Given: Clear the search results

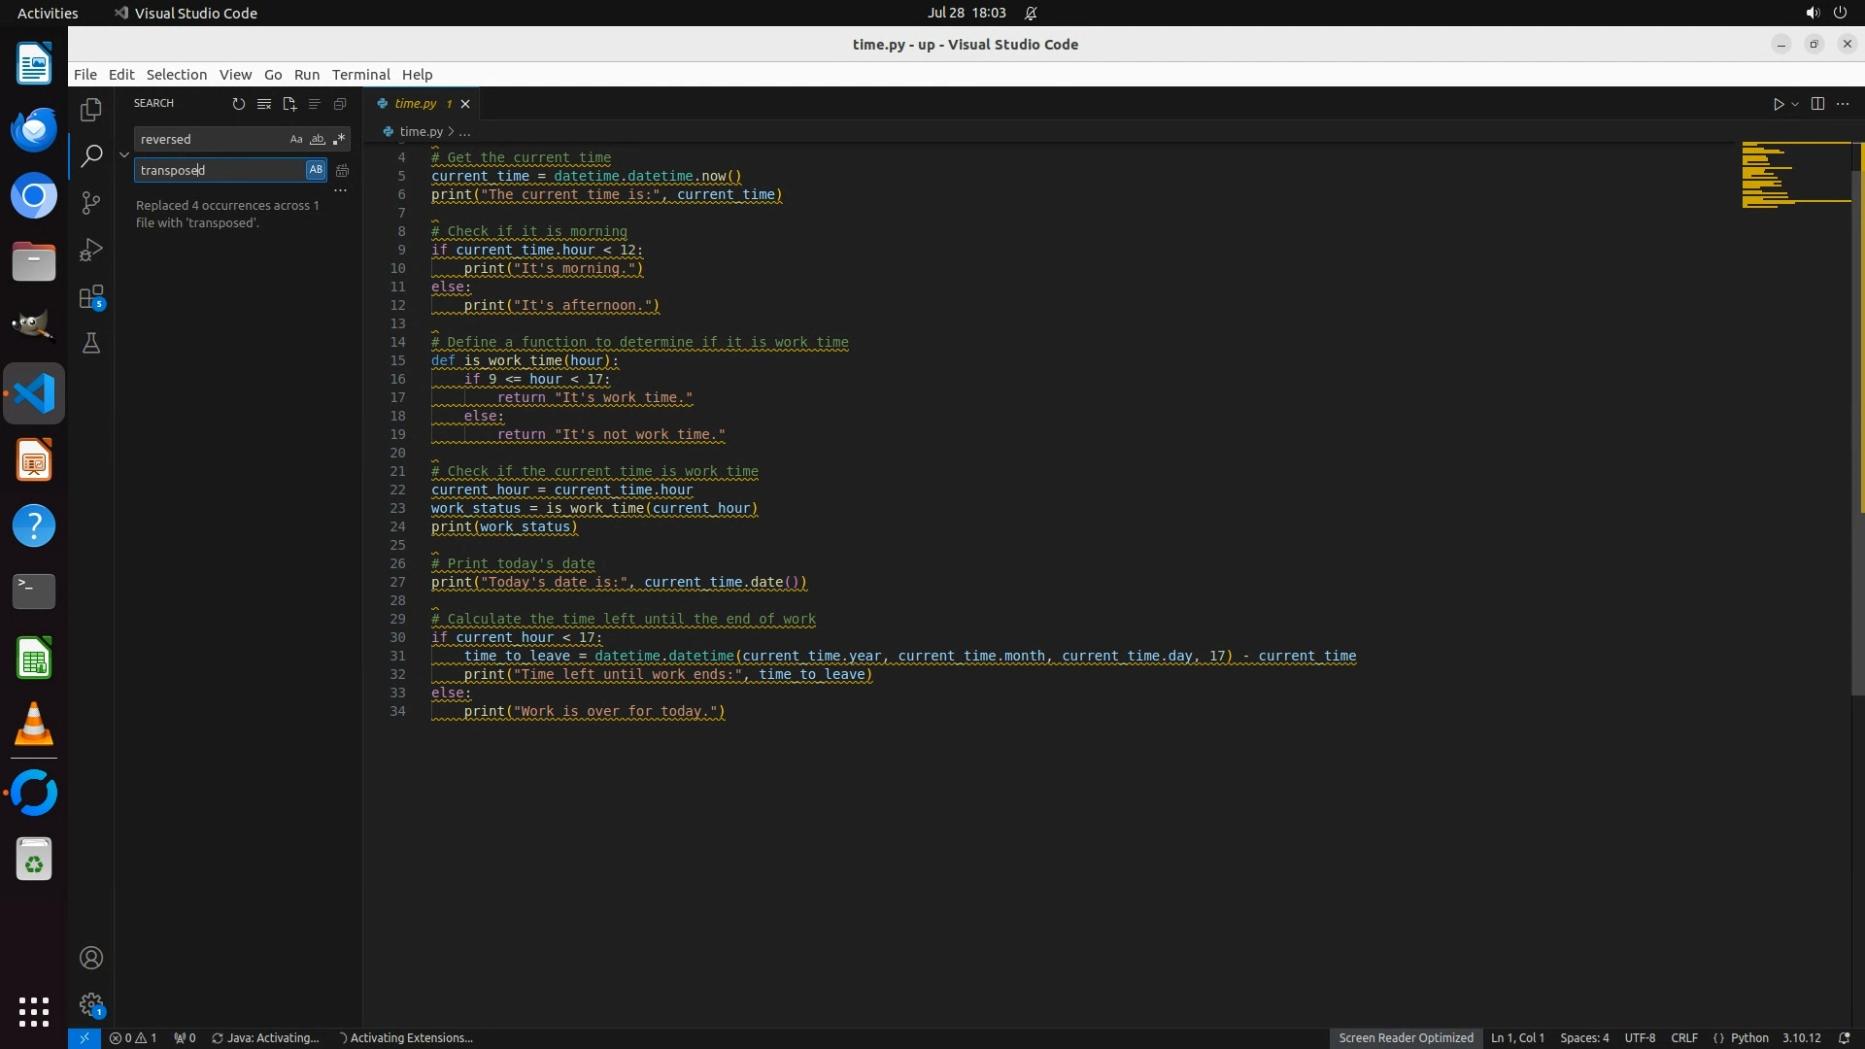Looking at the screenshot, I should click(264, 104).
